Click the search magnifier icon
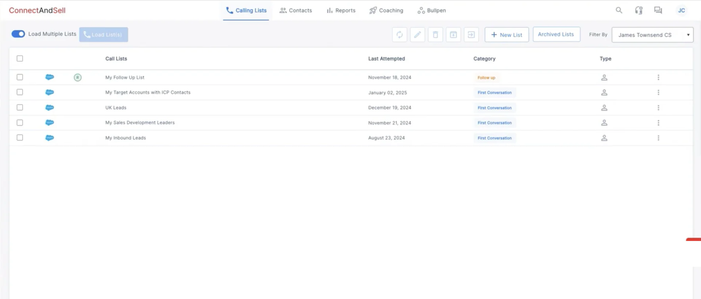The image size is (701, 299). pos(619,10)
